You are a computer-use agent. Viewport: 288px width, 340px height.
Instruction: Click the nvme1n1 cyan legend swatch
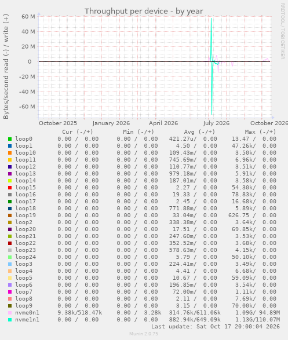pos(10,320)
